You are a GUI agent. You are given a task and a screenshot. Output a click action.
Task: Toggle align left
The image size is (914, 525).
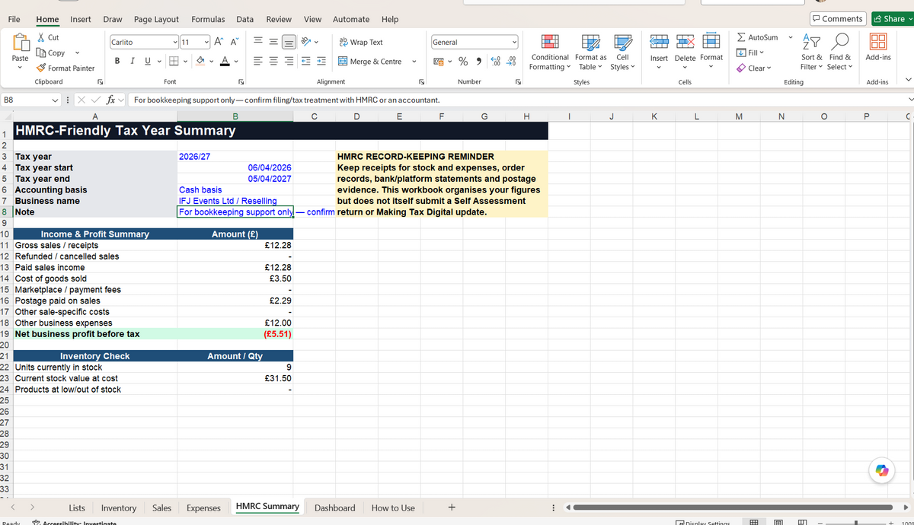[258, 62]
